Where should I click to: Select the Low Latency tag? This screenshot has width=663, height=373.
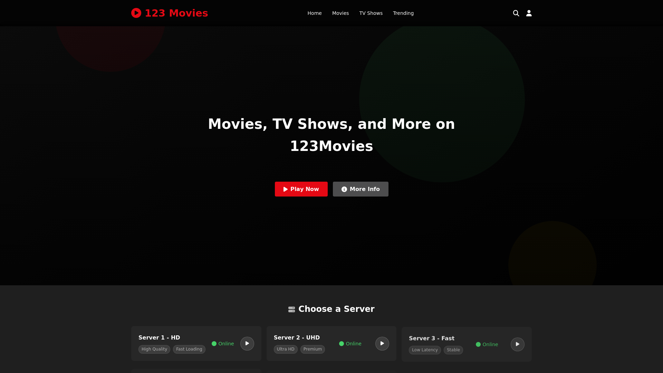(425, 350)
